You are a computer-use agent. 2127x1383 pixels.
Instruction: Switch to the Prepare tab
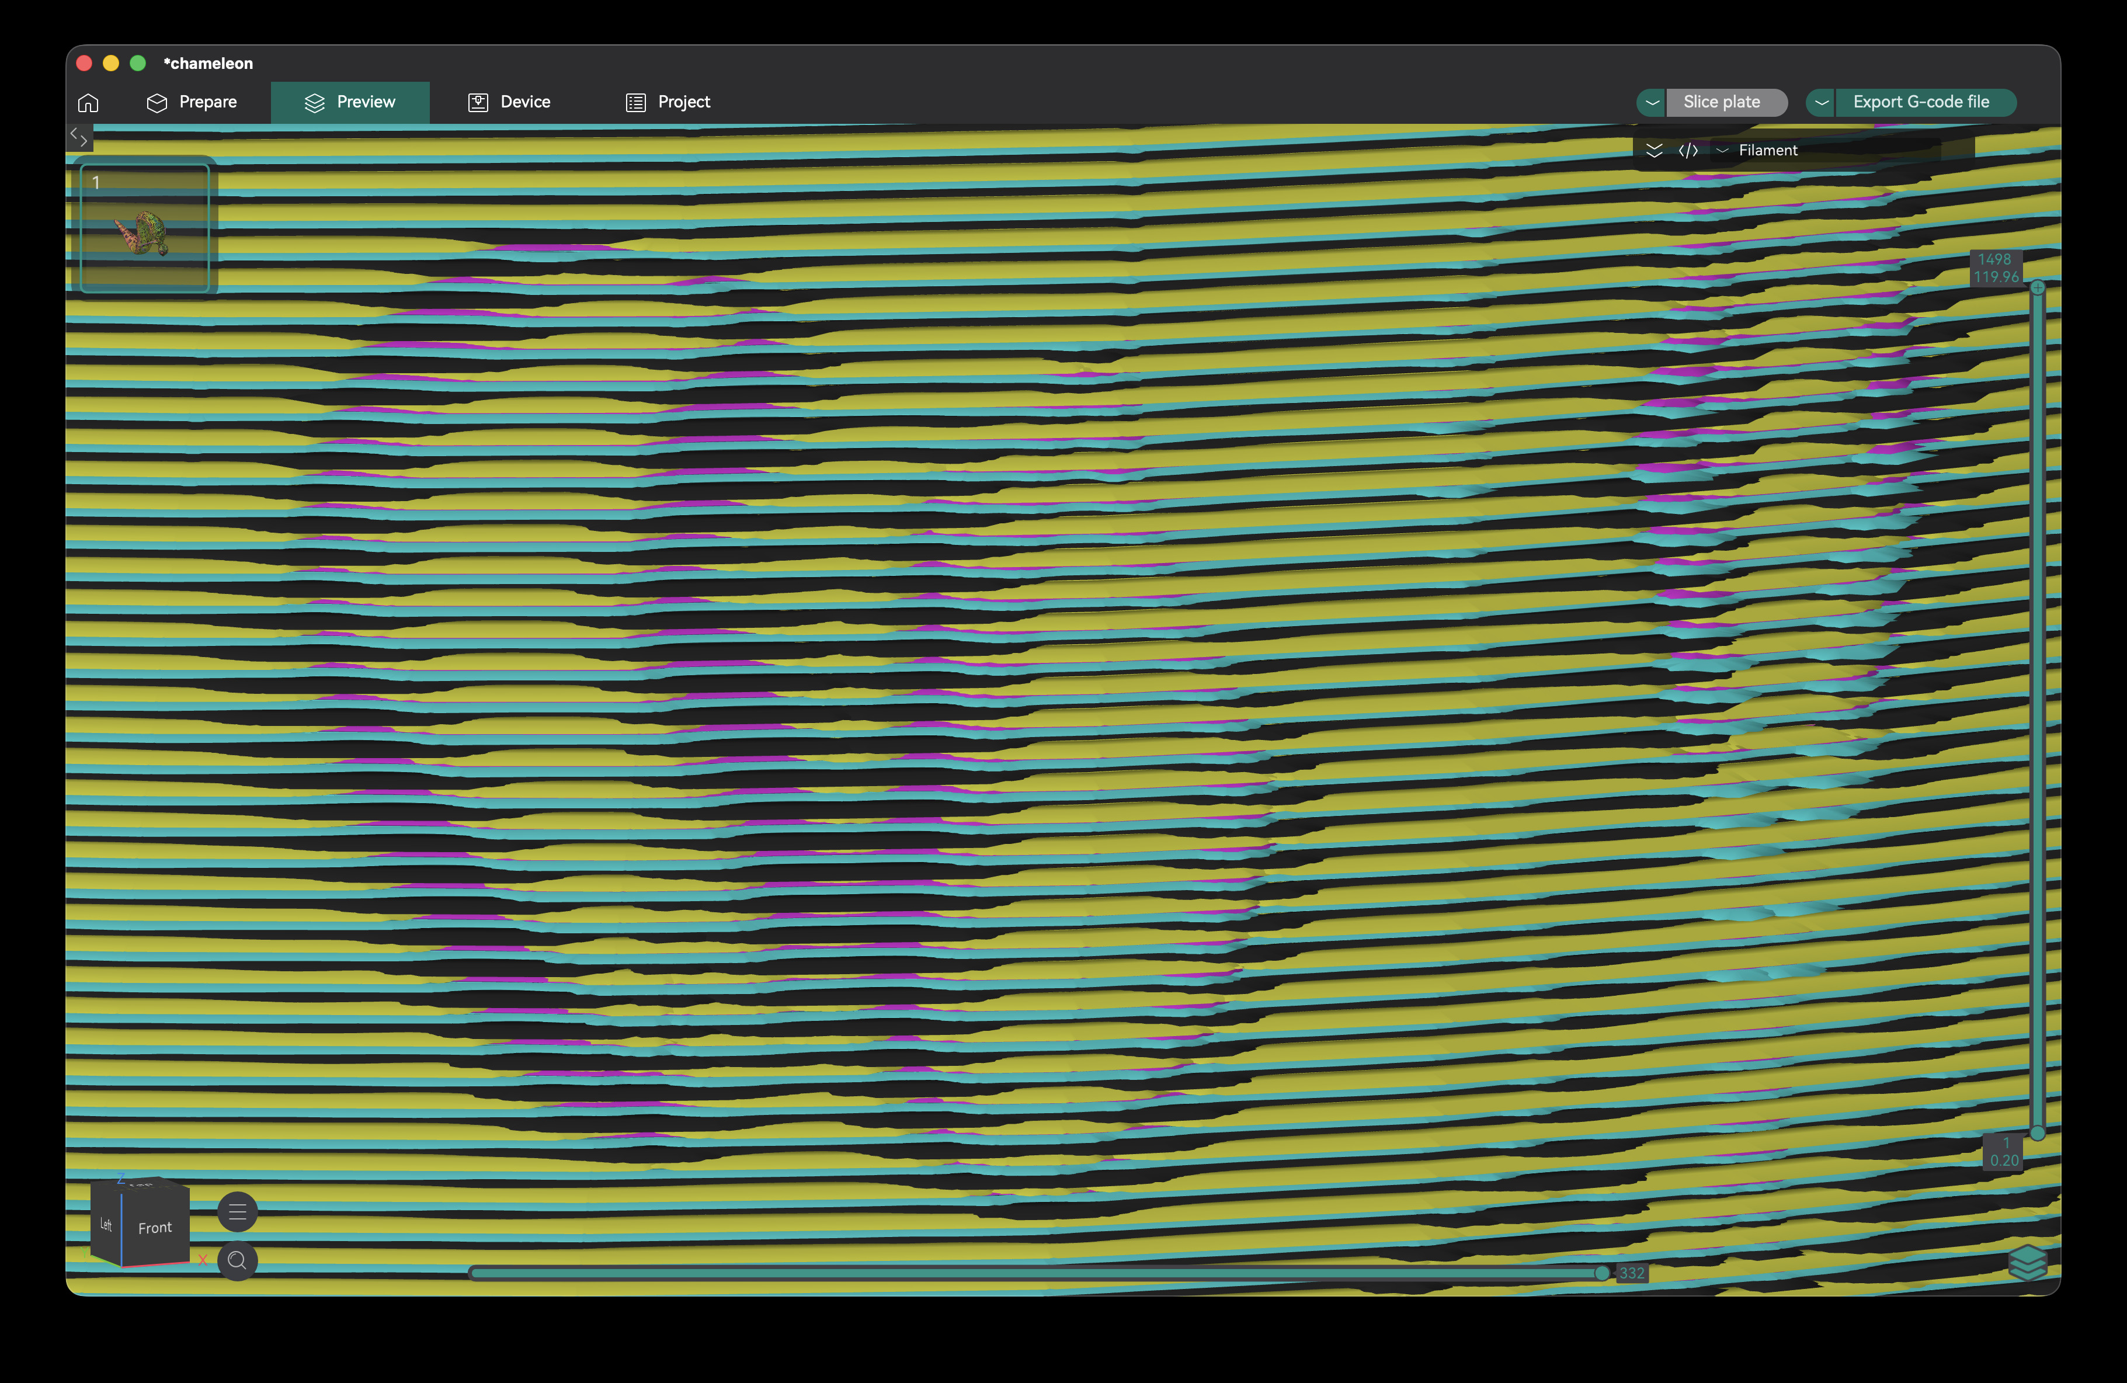click(x=191, y=102)
